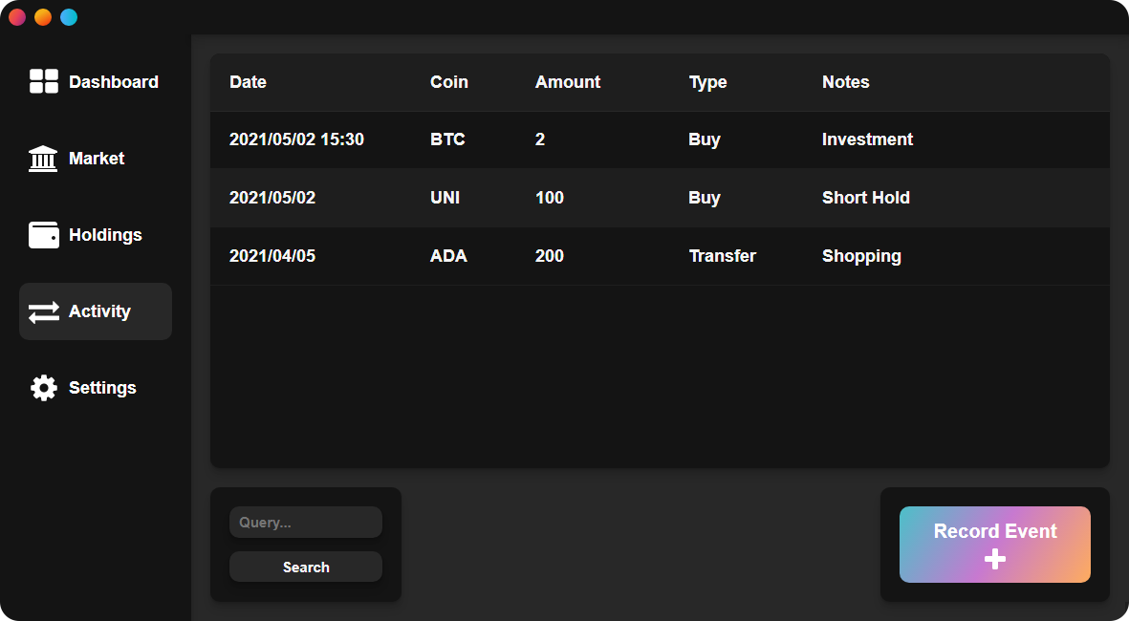Viewport: 1129px width, 621px height.
Task: Click the Short Hold note
Action: (x=866, y=198)
